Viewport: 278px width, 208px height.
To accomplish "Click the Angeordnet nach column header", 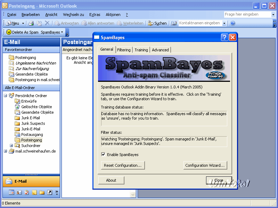I will pyautogui.click(x=77, y=50).
